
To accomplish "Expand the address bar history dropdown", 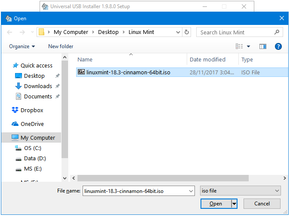I will click(x=178, y=32).
